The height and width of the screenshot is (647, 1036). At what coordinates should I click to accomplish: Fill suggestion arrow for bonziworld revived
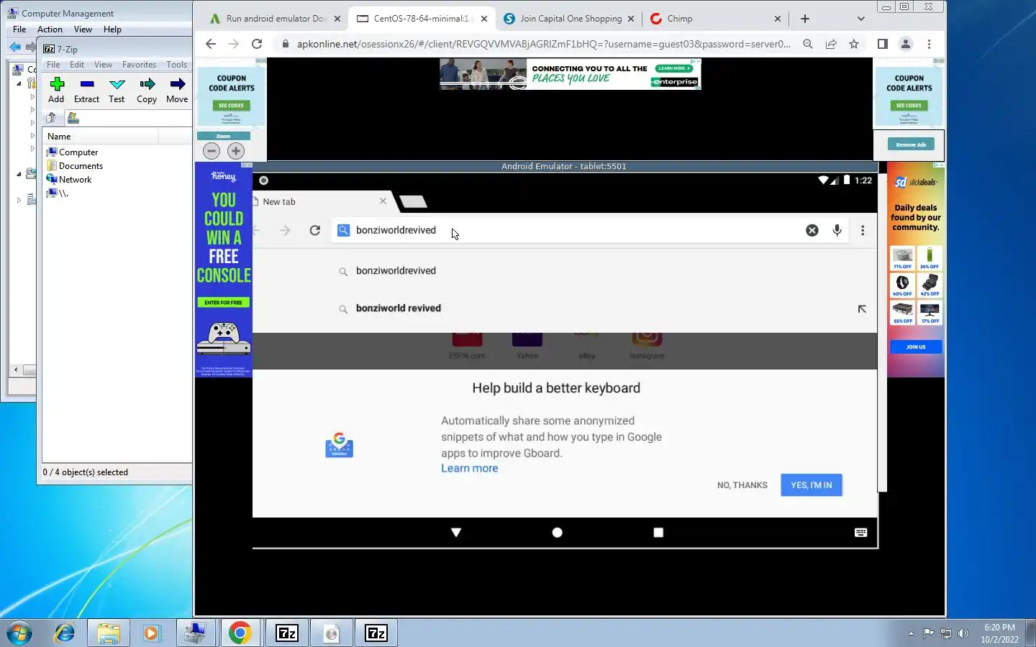tap(862, 309)
